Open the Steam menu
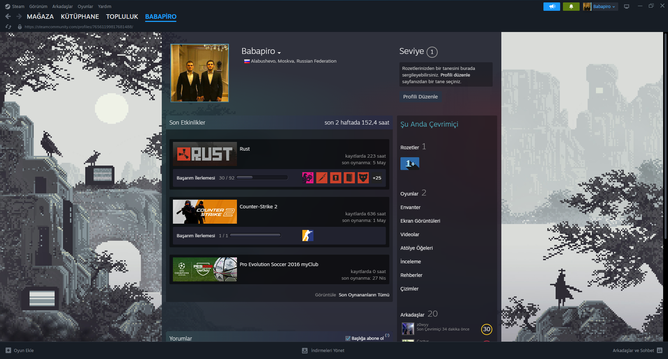 (18, 6)
